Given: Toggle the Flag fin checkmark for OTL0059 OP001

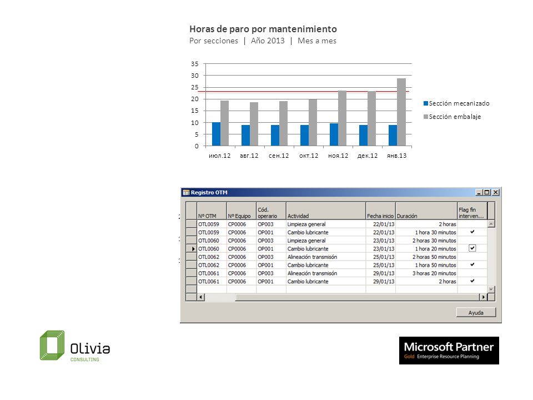Looking at the screenshot, I should point(472,232).
